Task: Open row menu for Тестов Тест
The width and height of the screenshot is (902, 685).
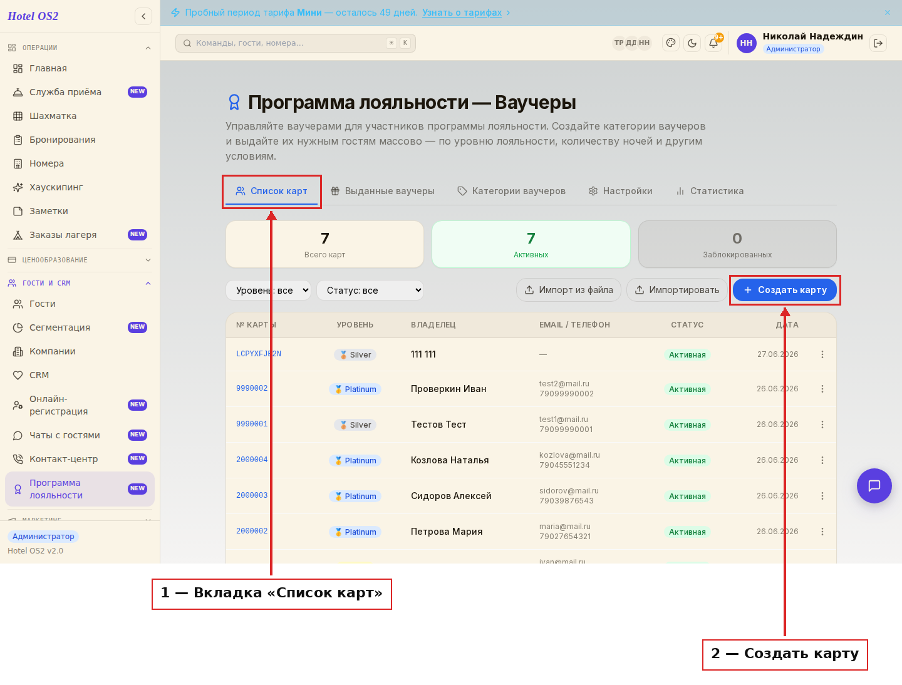Action: 822,425
